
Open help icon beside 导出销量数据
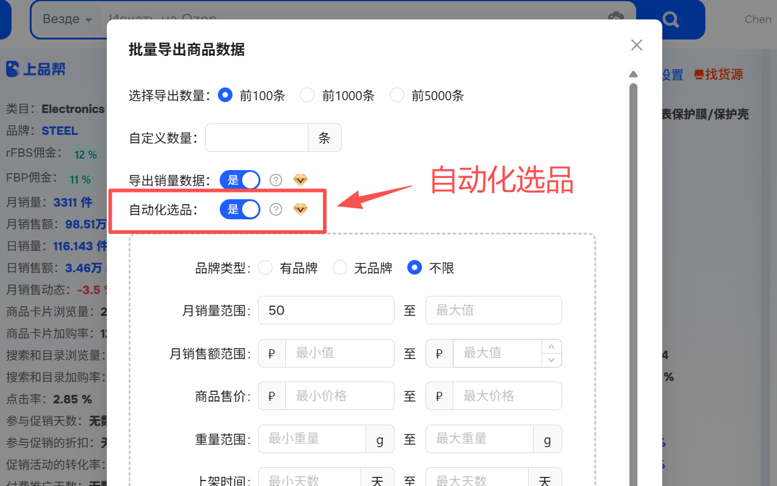(276, 180)
